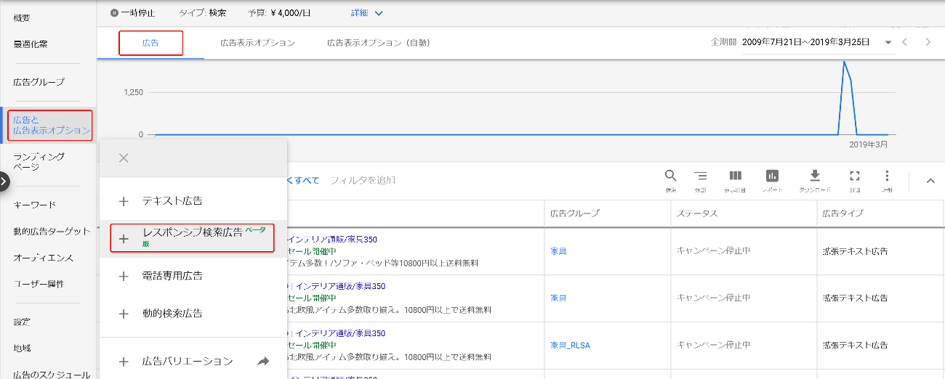The height and width of the screenshot is (379, 945).
Task: Open 広告グループ in the sidebar
Action: (39, 82)
